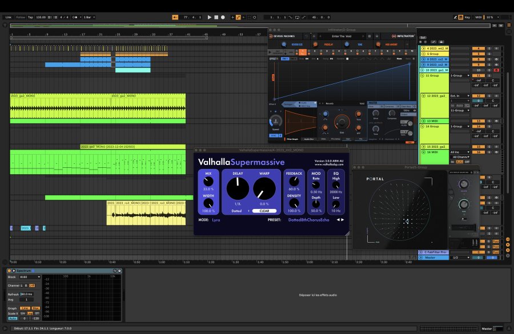The width and height of the screenshot is (514, 334).
Task: Collapse the 11 Group track
Action: pyautogui.click(x=423, y=76)
